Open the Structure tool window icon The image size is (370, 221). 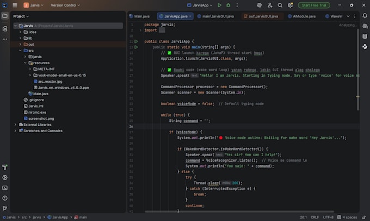[x=5, y=29]
